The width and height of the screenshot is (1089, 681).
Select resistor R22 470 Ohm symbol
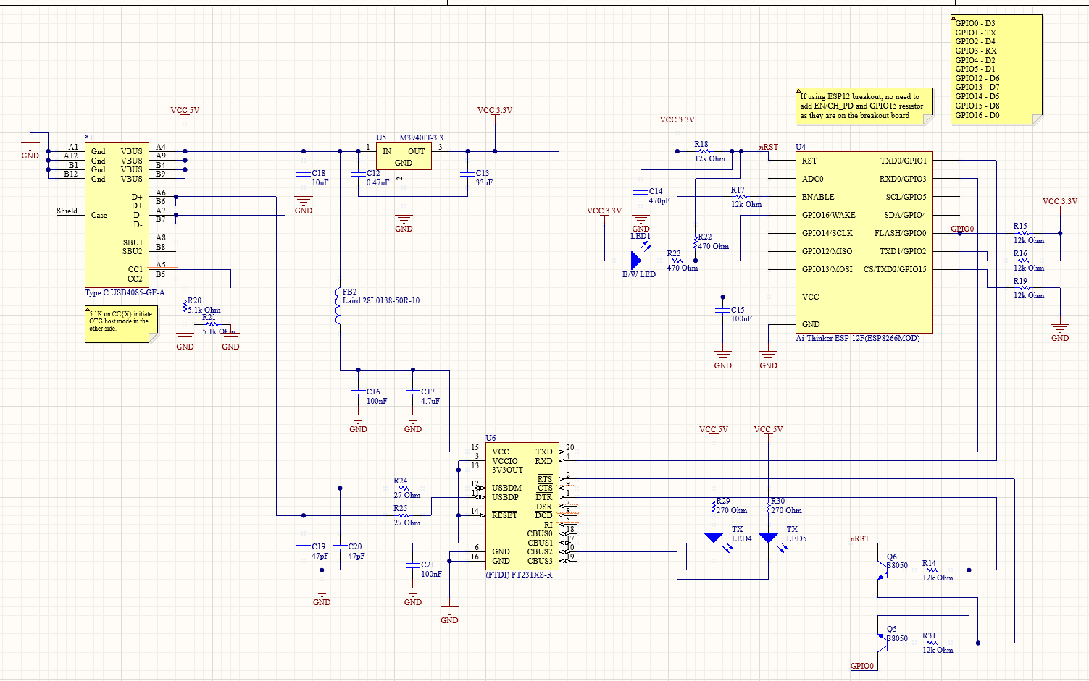pyautogui.click(x=696, y=242)
